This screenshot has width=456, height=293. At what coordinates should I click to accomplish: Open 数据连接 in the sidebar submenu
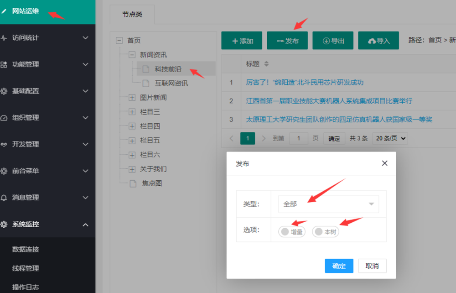point(26,249)
